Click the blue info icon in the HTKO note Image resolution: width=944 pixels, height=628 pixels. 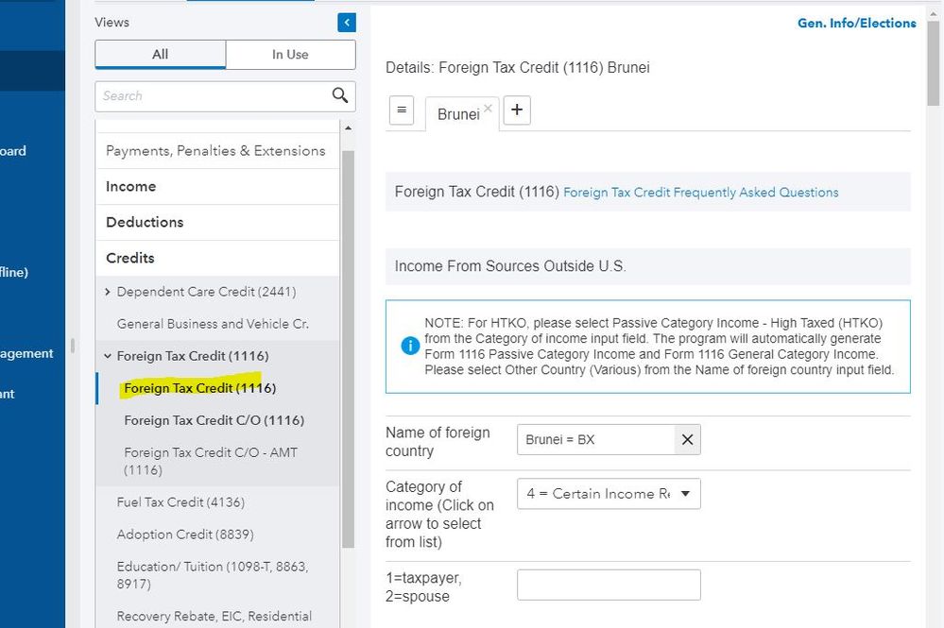click(410, 347)
